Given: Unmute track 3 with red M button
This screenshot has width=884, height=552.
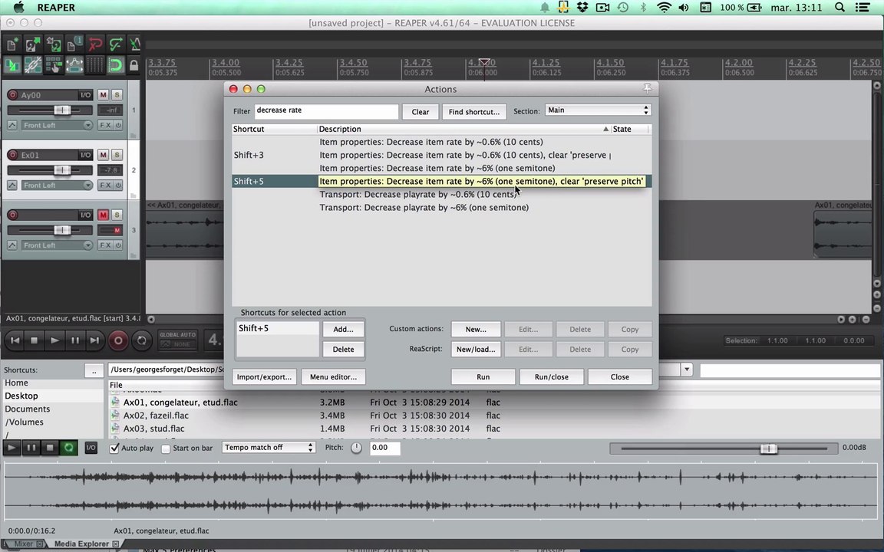Looking at the screenshot, I should [103, 215].
